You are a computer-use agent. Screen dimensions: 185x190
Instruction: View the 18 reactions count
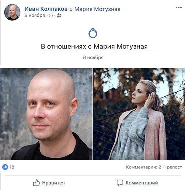[12, 167]
